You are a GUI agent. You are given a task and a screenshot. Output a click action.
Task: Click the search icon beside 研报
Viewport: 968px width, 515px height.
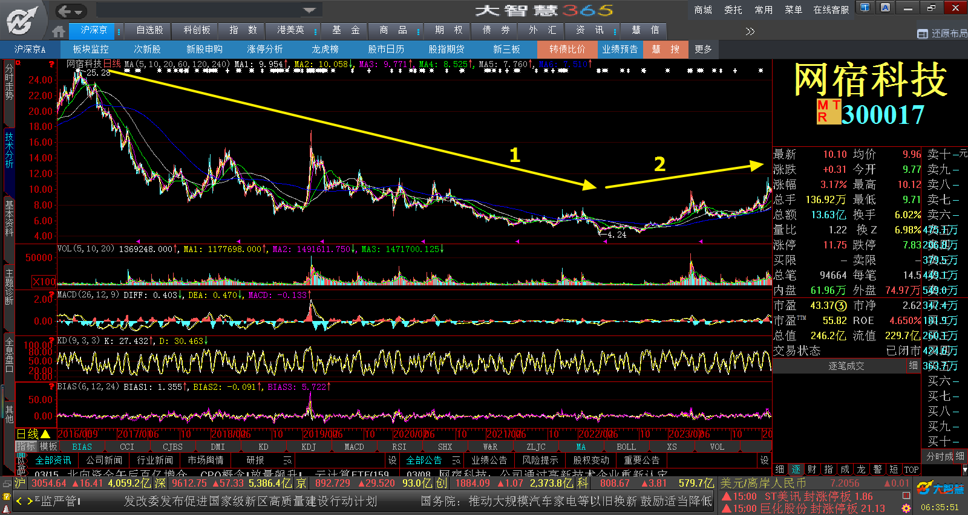coord(287,461)
